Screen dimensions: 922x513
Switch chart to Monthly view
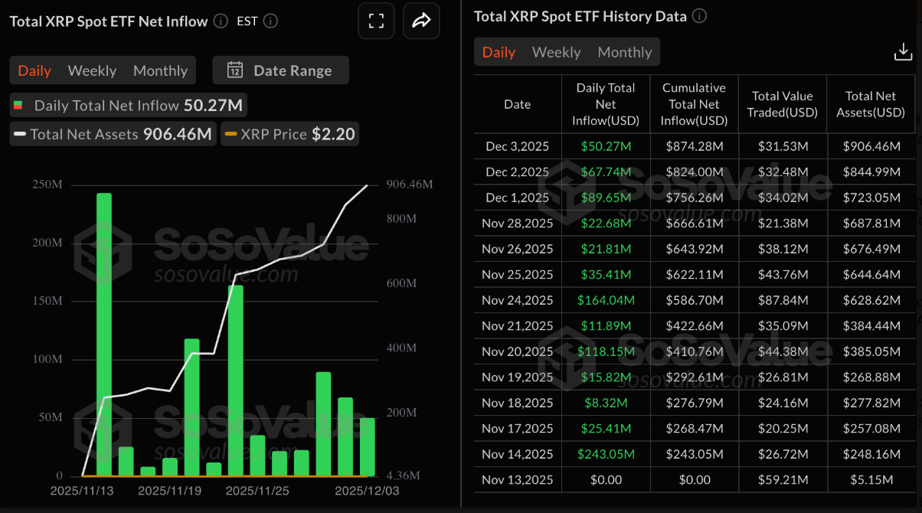pos(160,70)
